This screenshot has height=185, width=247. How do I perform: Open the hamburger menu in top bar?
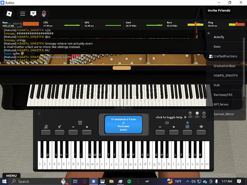pos(23,14)
